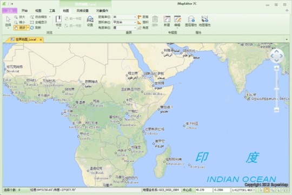This screenshot has height=195, width=292.
Task: Create a new thematic map with 新建
Action: click(167, 21)
